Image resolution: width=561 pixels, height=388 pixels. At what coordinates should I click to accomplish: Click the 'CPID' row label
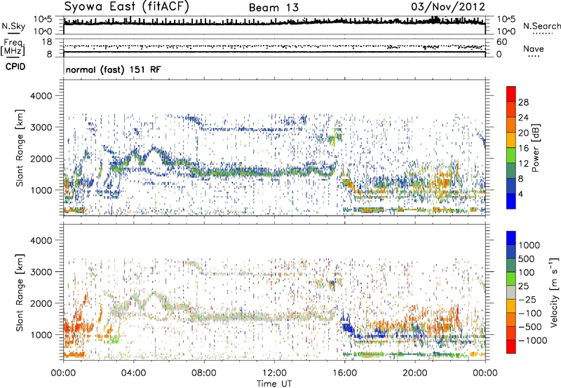15,67
